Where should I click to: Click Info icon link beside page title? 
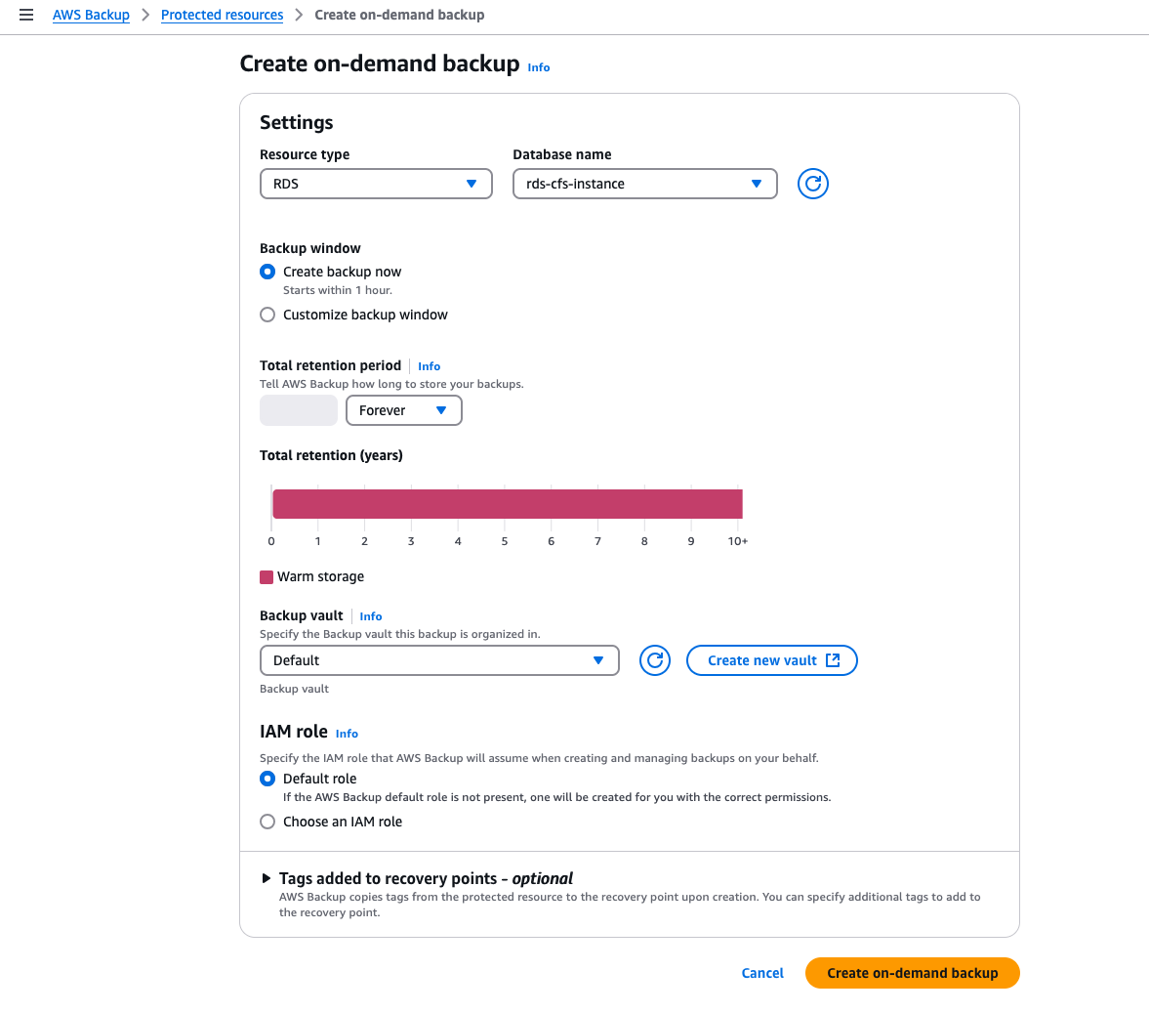(539, 67)
